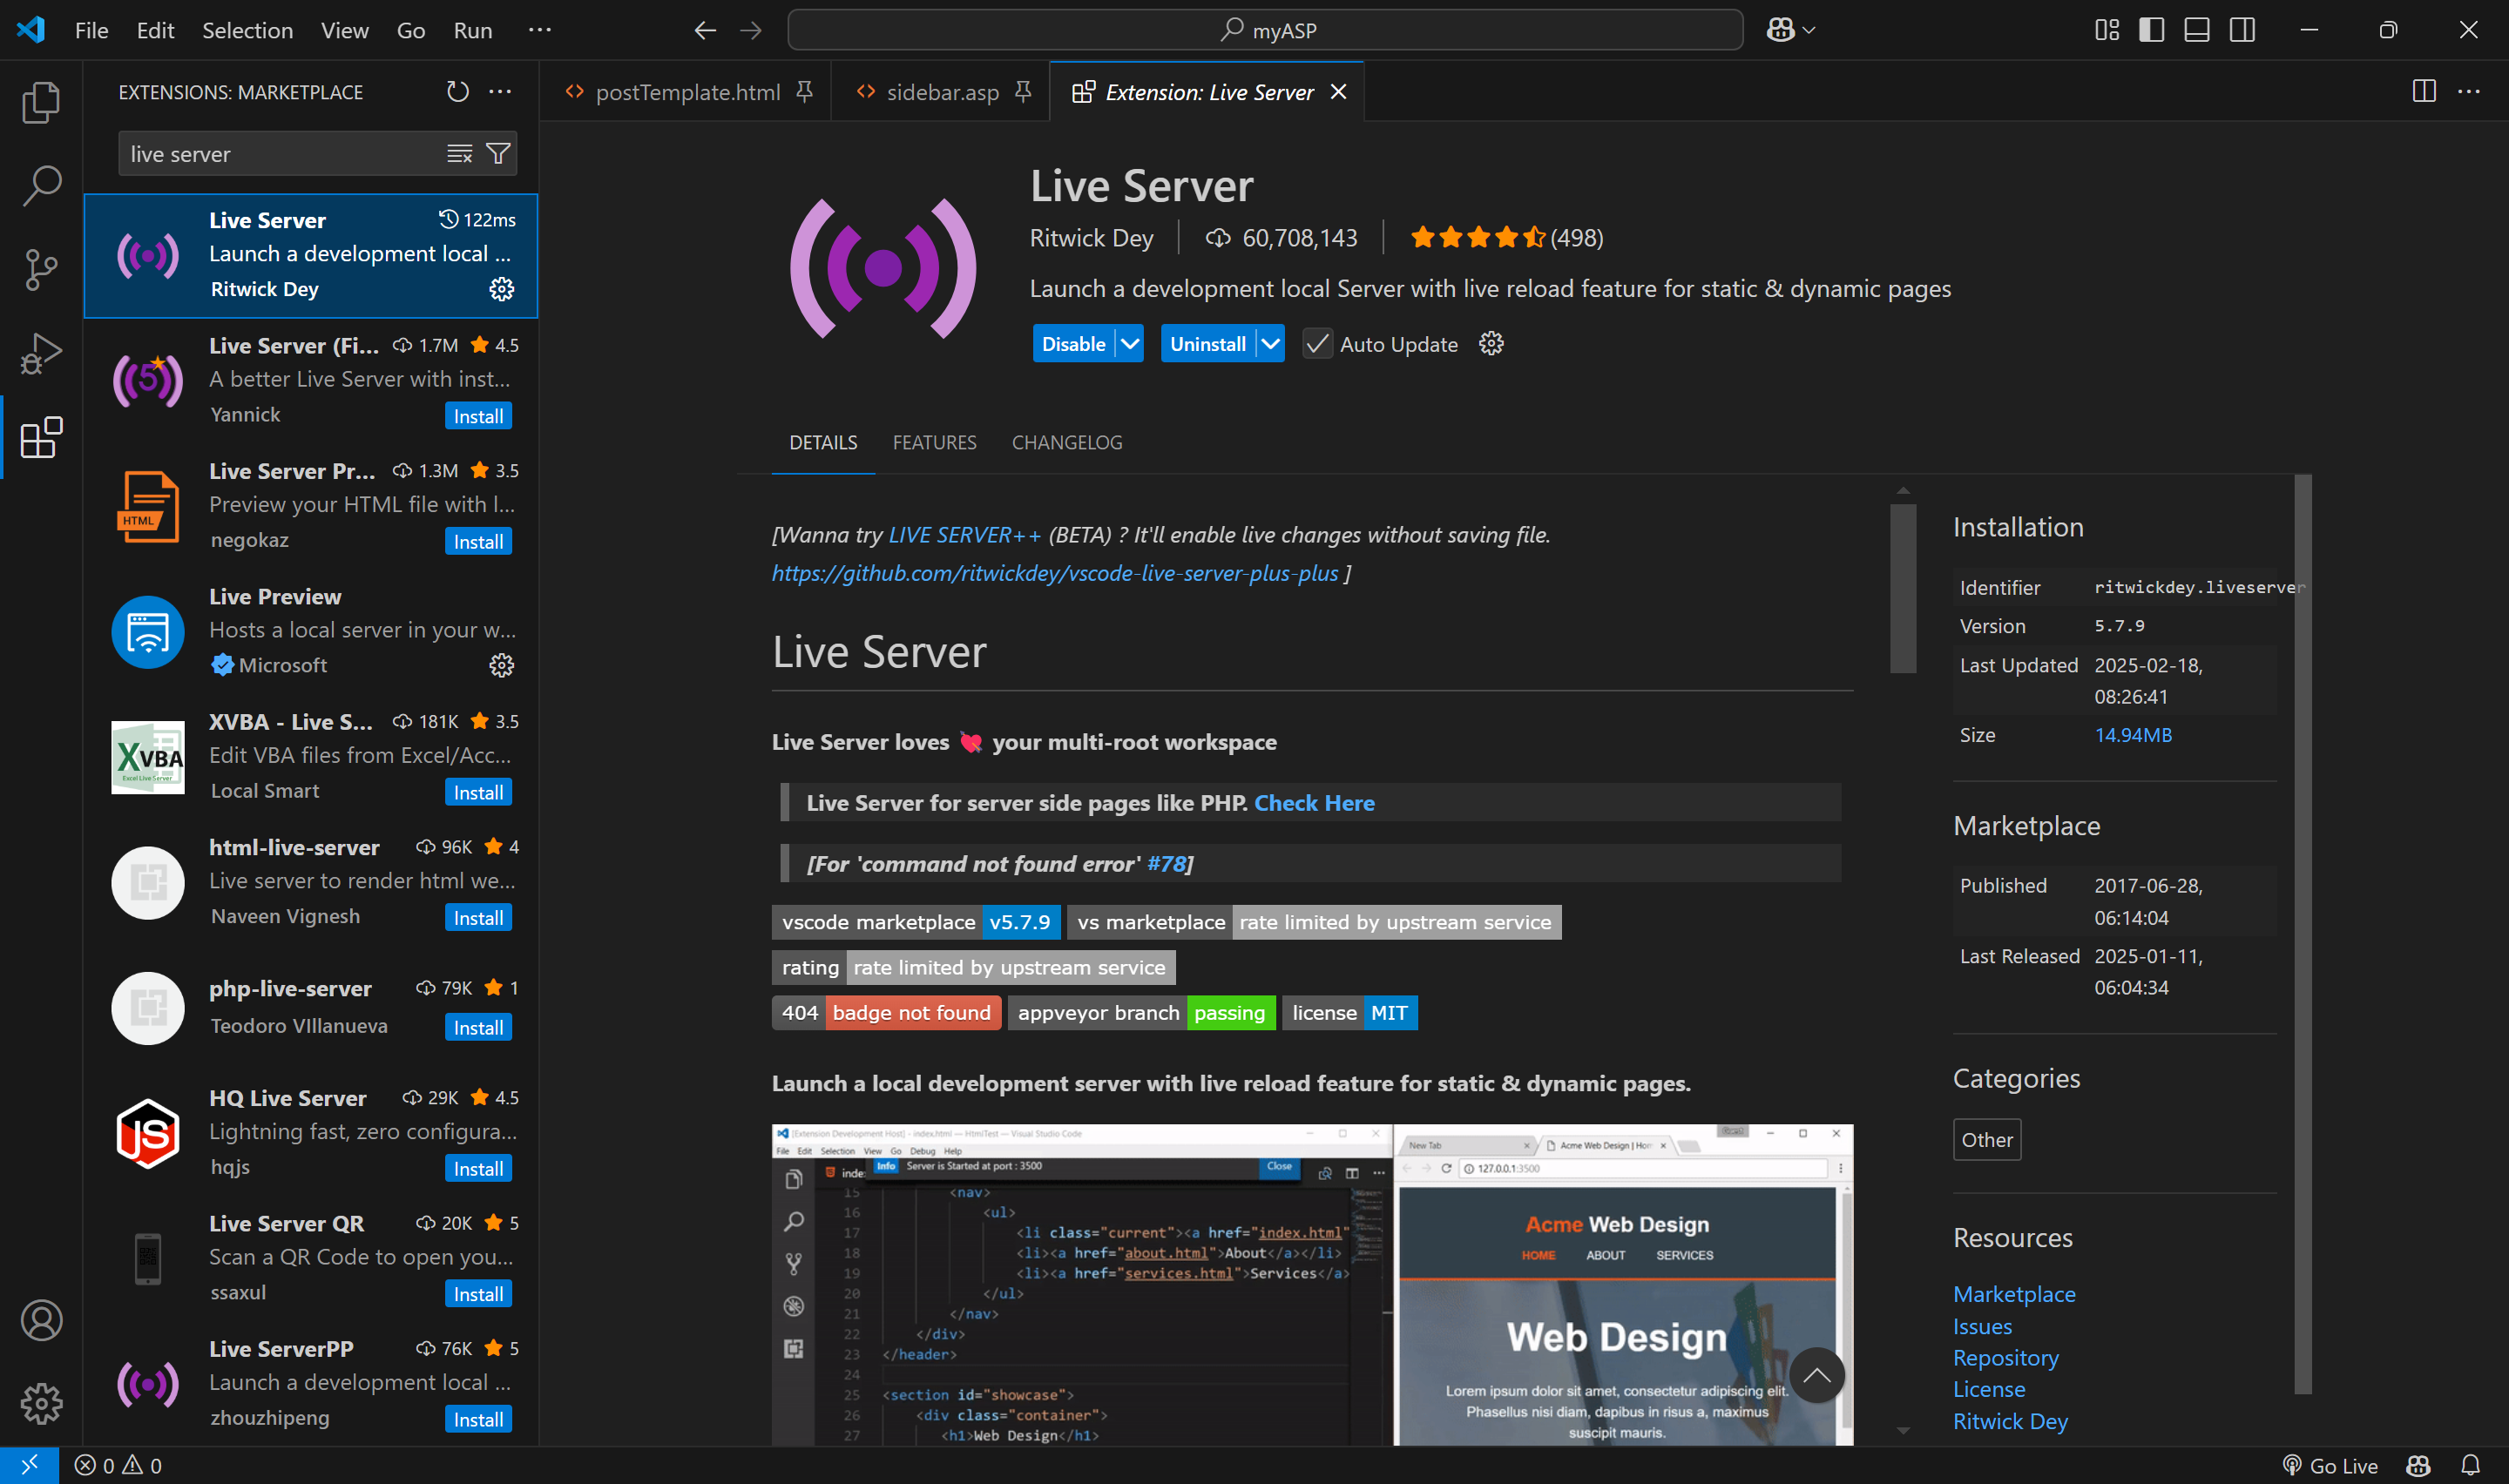Screen dimensions: 2509x1484
Task: Open Extensions view more actions menu
Action: [x=500, y=92]
